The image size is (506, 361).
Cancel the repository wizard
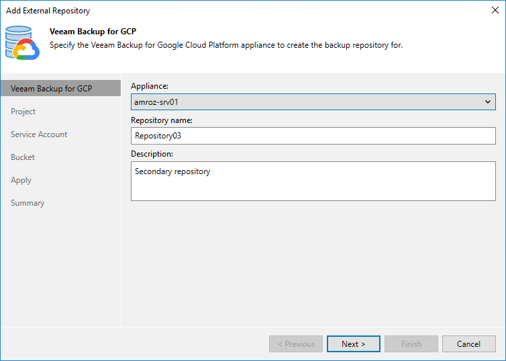[468, 344]
